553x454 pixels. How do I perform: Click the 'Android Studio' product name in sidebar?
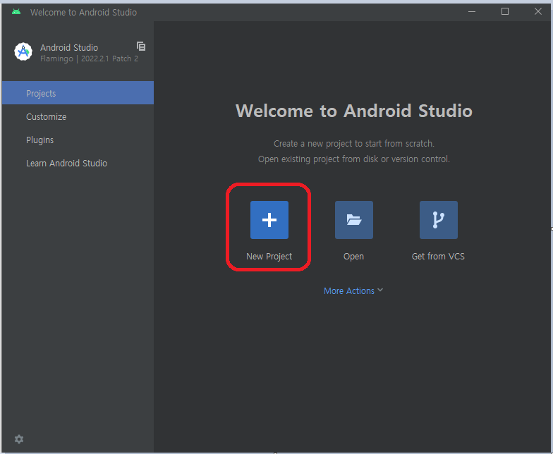coord(69,48)
